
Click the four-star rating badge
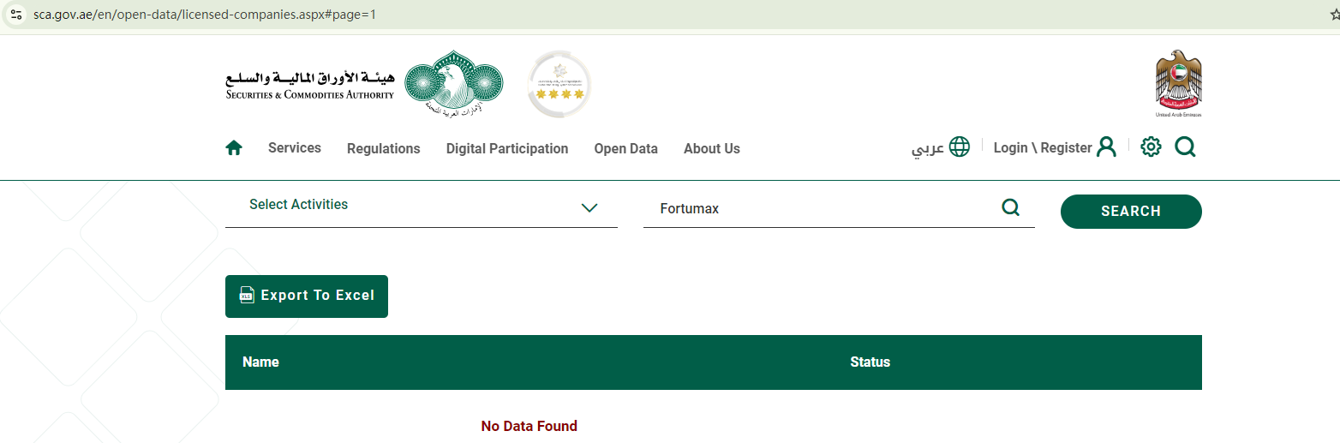[559, 84]
